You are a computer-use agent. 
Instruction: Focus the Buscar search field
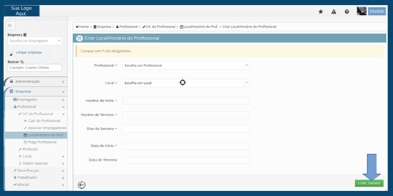coord(35,68)
